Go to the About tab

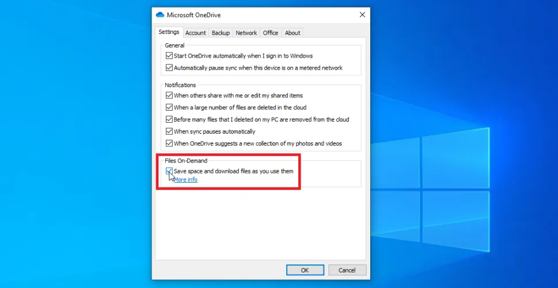pyautogui.click(x=293, y=33)
